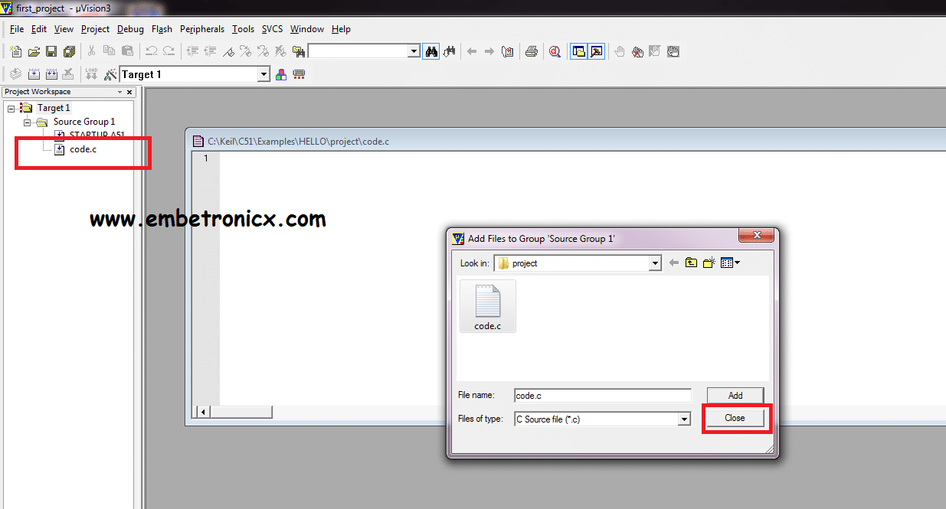Click the Build target icon
This screenshot has width=946, height=509.
pyautogui.click(x=34, y=74)
